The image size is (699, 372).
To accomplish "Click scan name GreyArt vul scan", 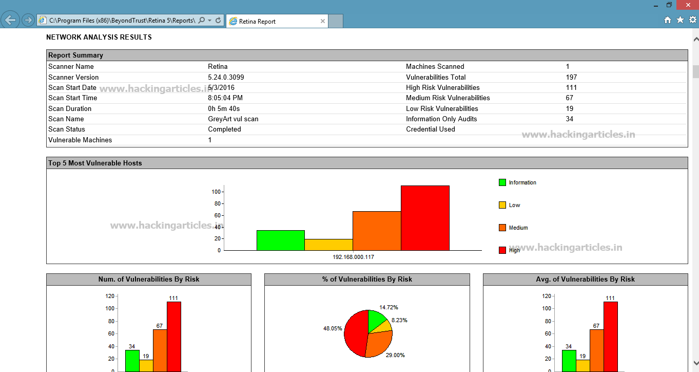I will click(233, 119).
